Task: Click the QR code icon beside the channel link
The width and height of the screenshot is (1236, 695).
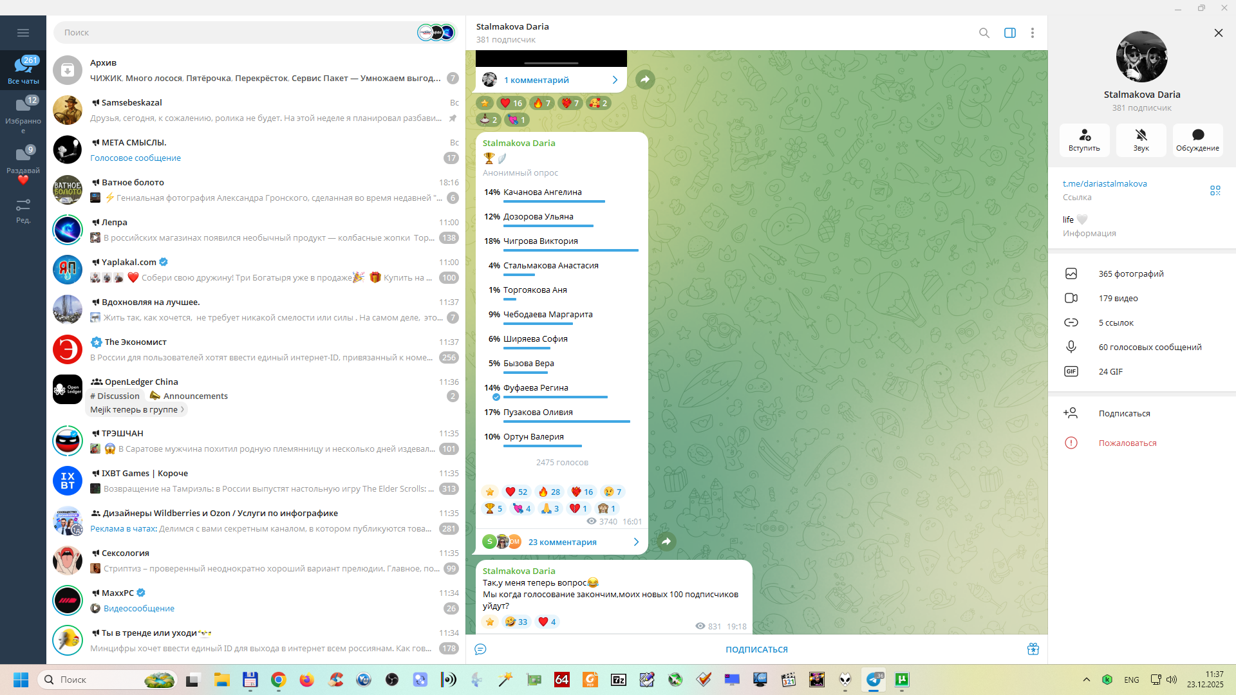Action: (1215, 190)
